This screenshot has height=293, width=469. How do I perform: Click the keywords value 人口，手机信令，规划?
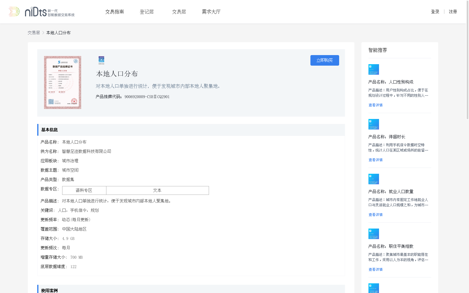[x=78, y=210]
